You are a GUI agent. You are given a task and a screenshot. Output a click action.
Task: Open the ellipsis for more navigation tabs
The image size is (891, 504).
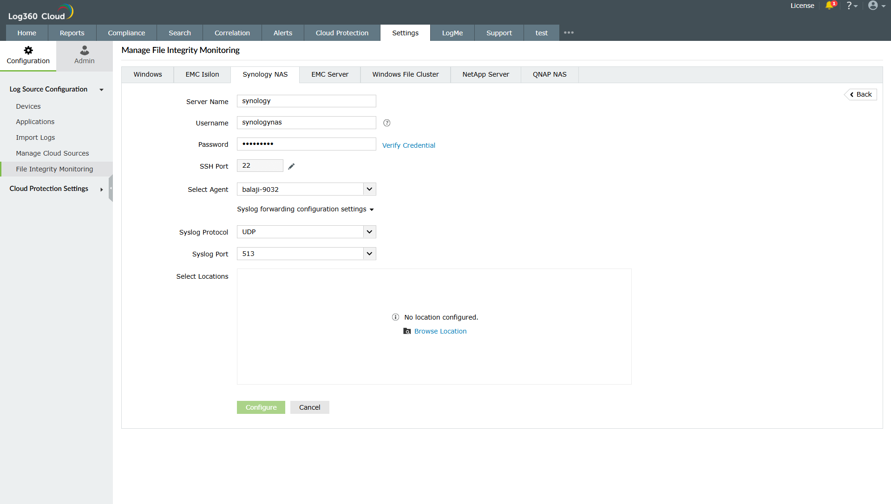[569, 33]
